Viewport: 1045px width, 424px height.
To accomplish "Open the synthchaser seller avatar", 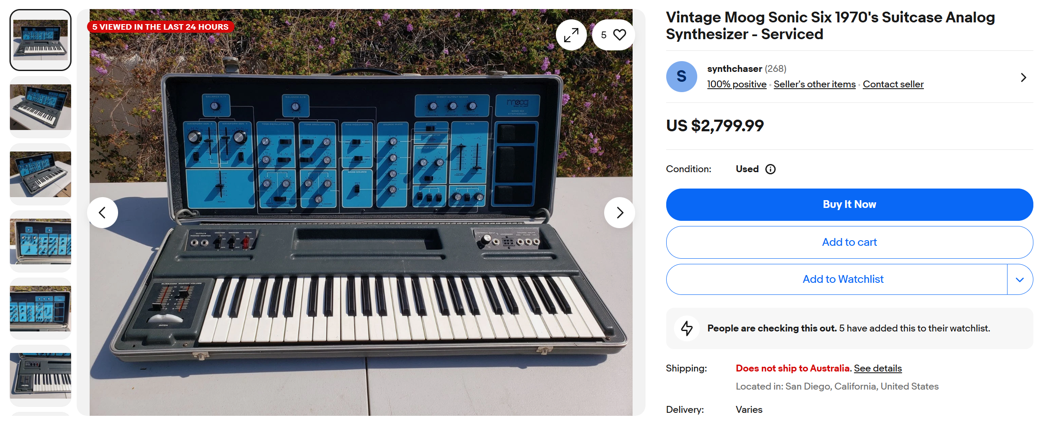I will pyautogui.click(x=681, y=77).
